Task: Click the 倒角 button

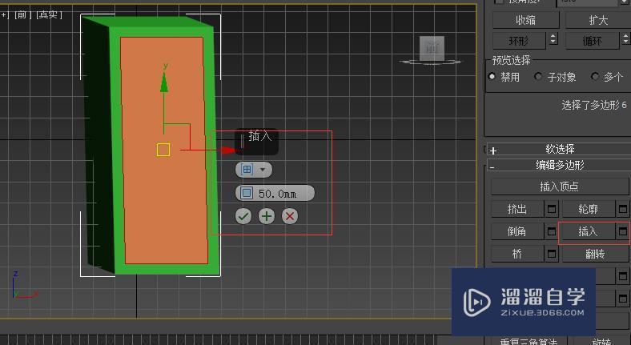Action: click(517, 231)
